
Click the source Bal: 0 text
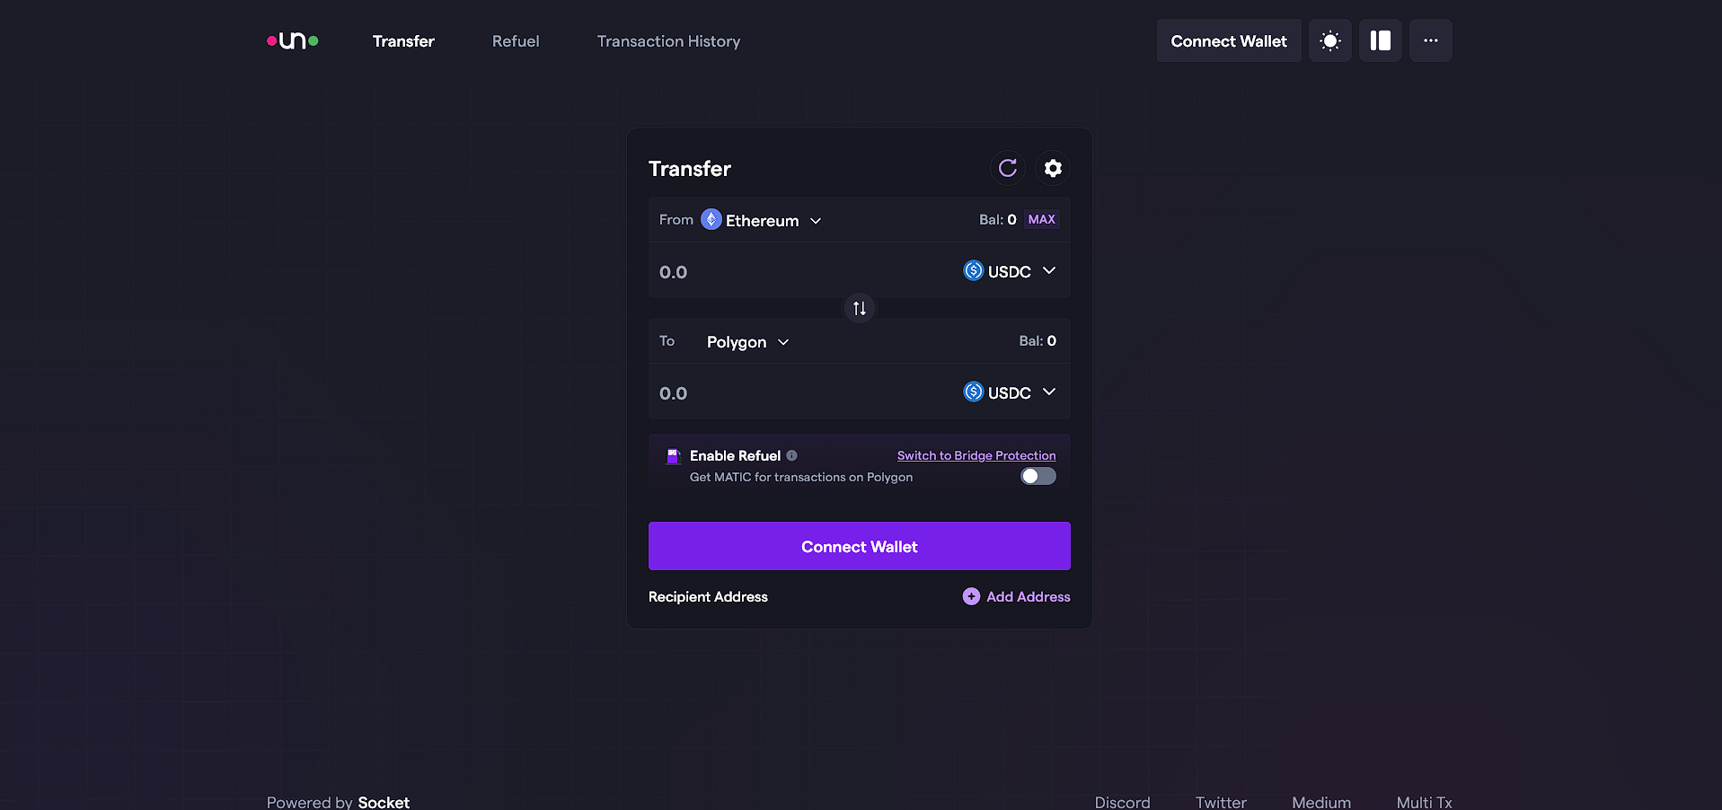pos(998,219)
